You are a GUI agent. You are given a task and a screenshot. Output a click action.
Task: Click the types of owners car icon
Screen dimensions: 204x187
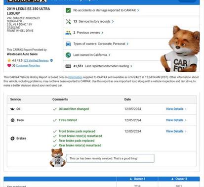point(68,44)
